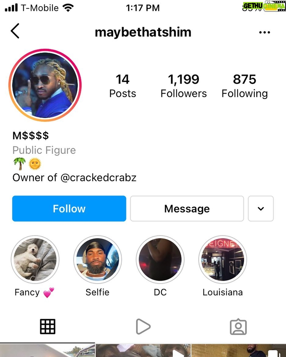
Task: Switch to the posts grid tab
Action: [x=48, y=327]
